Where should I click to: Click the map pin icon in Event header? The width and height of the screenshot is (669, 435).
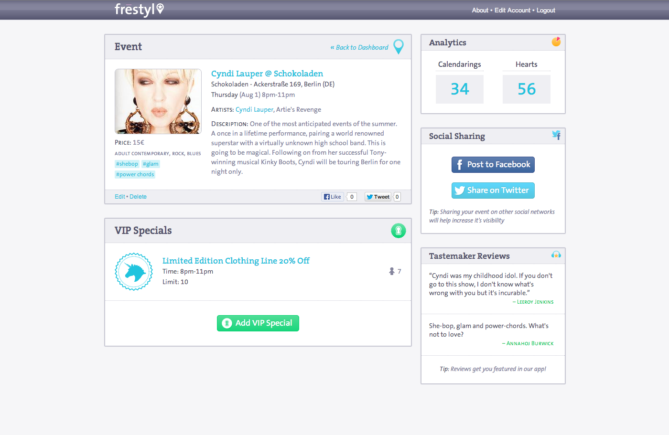pyautogui.click(x=399, y=47)
